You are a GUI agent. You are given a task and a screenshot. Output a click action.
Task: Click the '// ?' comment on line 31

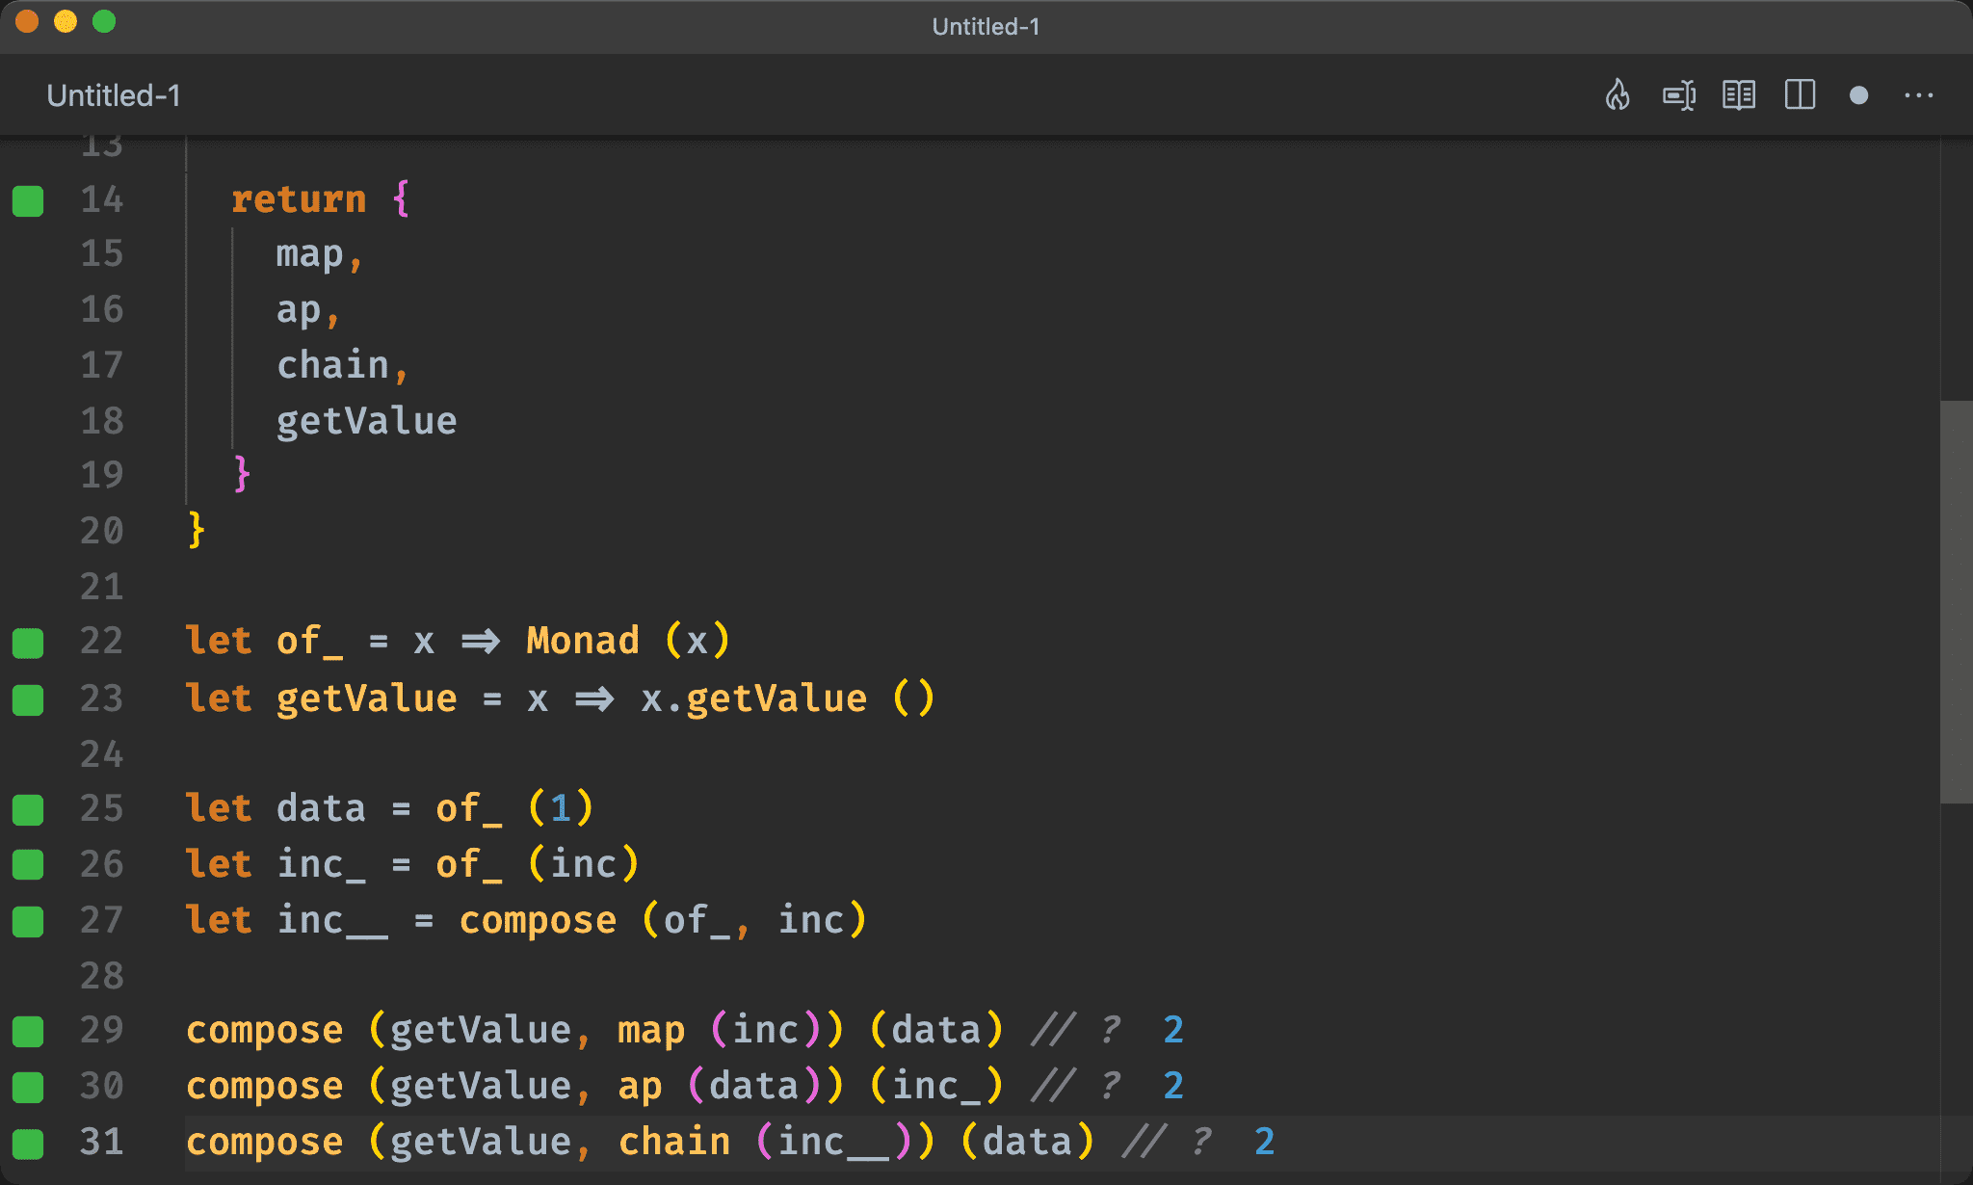1168,1142
